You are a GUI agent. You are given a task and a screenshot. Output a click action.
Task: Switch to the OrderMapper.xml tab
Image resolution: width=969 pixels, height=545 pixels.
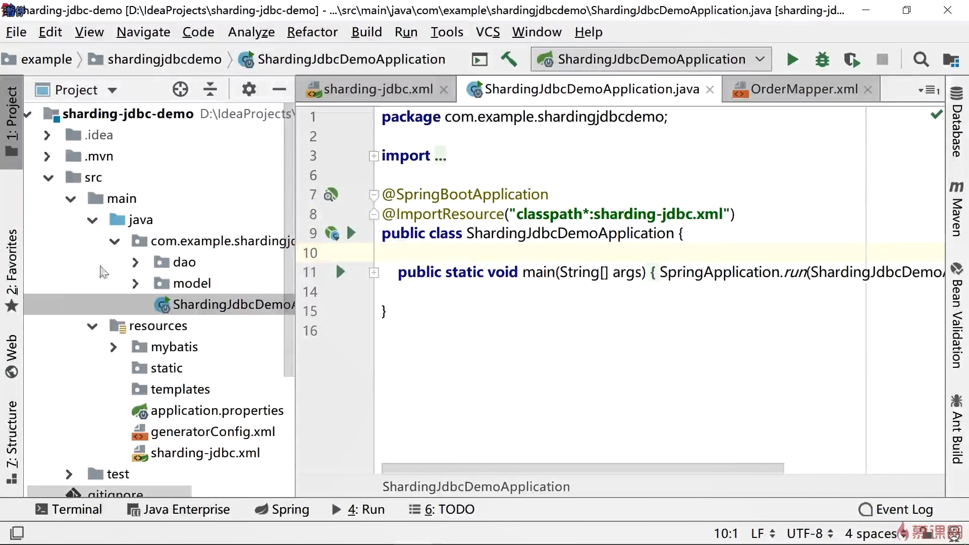[x=803, y=89]
